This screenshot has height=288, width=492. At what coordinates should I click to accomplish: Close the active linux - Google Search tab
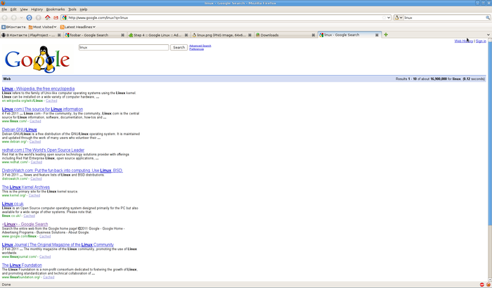tap(377, 35)
